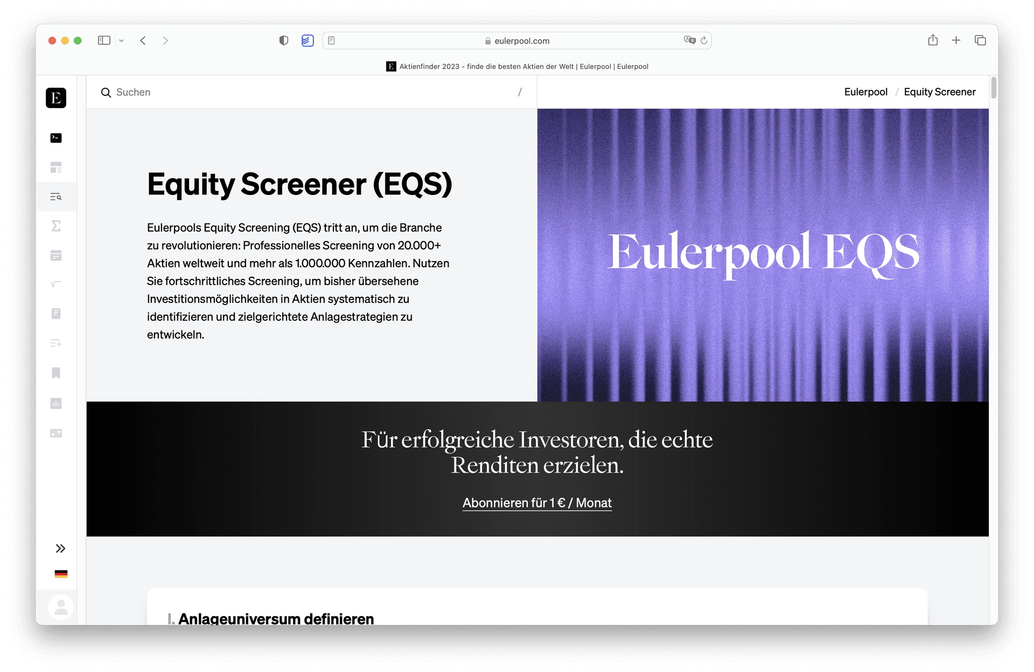This screenshot has height=672, width=1034.
Task: Select the screener list-search sidebar icon
Action: pyautogui.click(x=56, y=197)
